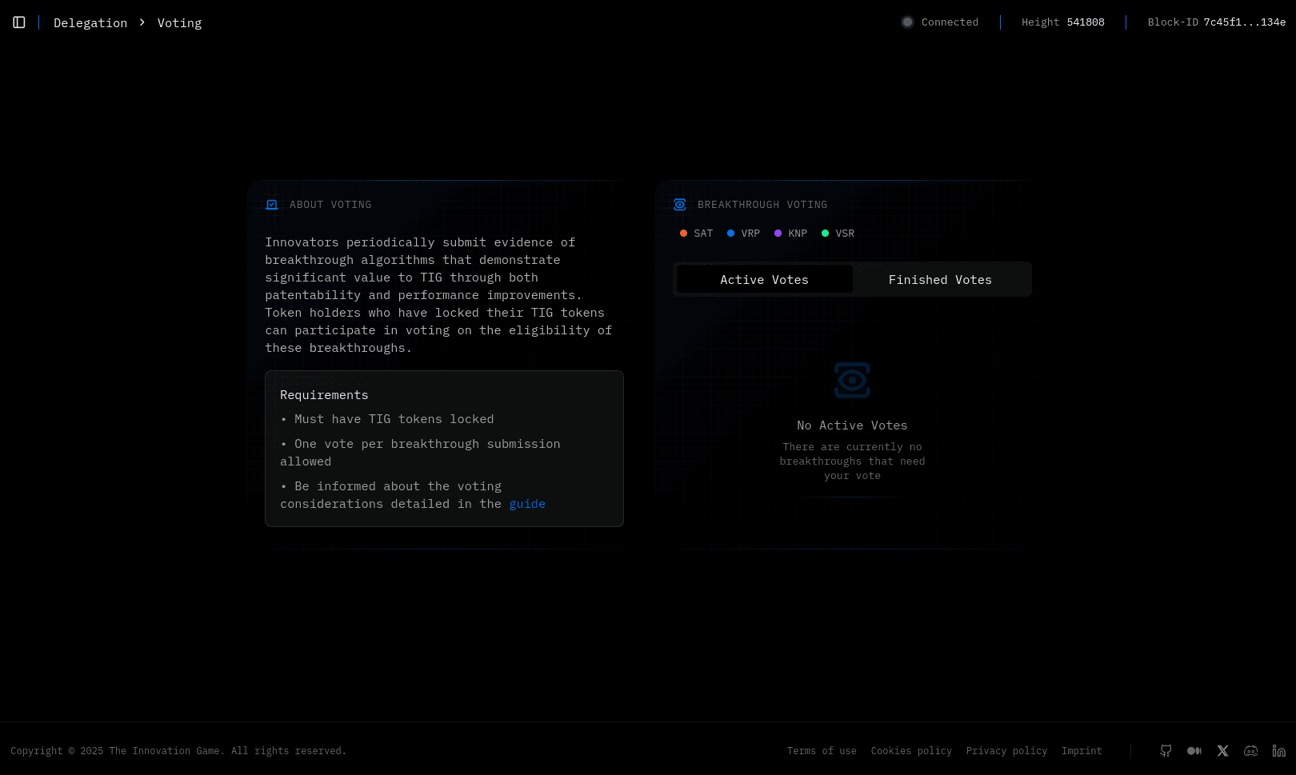Open the LinkedIn footer icon

[1278, 751]
